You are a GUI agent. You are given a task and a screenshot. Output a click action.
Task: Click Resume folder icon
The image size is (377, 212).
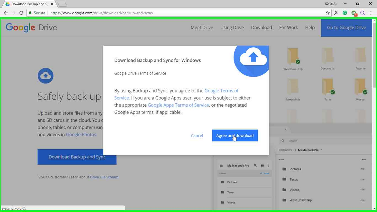coord(360,56)
